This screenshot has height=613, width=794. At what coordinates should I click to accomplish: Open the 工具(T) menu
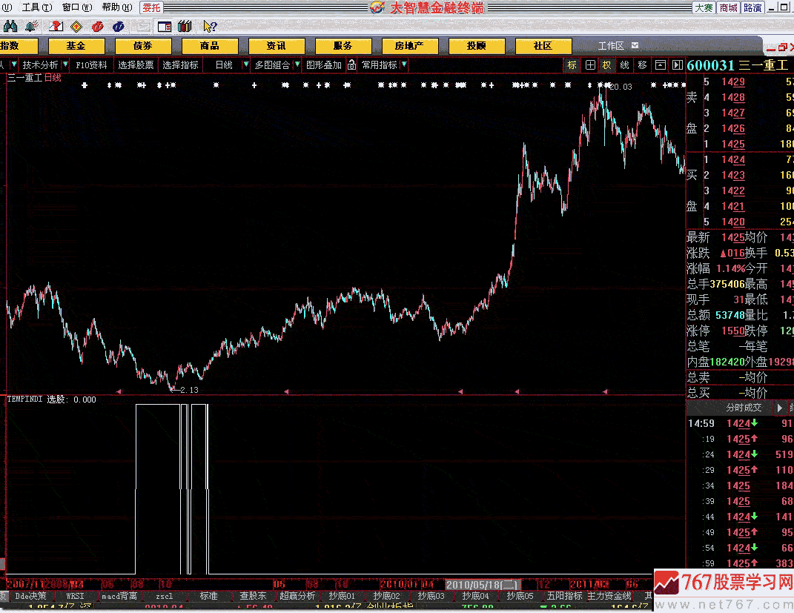click(37, 7)
